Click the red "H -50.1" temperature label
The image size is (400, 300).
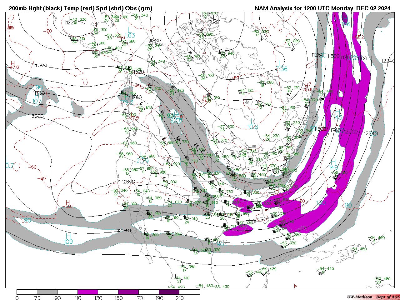coord(67,204)
